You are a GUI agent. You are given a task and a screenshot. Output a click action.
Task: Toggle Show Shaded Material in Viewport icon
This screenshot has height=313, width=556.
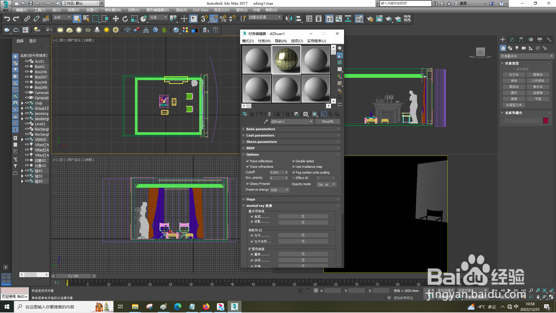coord(314,114)
